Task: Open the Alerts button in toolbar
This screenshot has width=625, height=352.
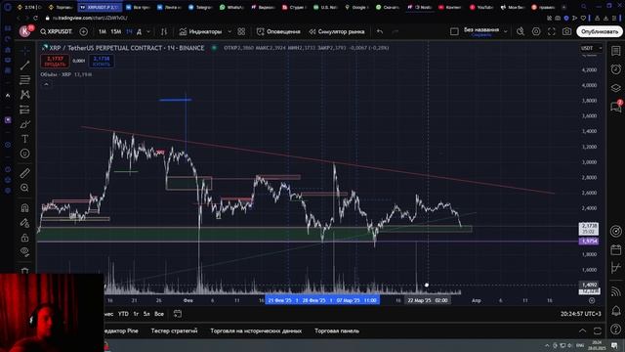Action: coord(278,31)
